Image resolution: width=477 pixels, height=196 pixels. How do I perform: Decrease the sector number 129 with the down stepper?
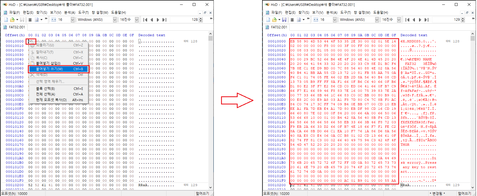tap(463, 21)
